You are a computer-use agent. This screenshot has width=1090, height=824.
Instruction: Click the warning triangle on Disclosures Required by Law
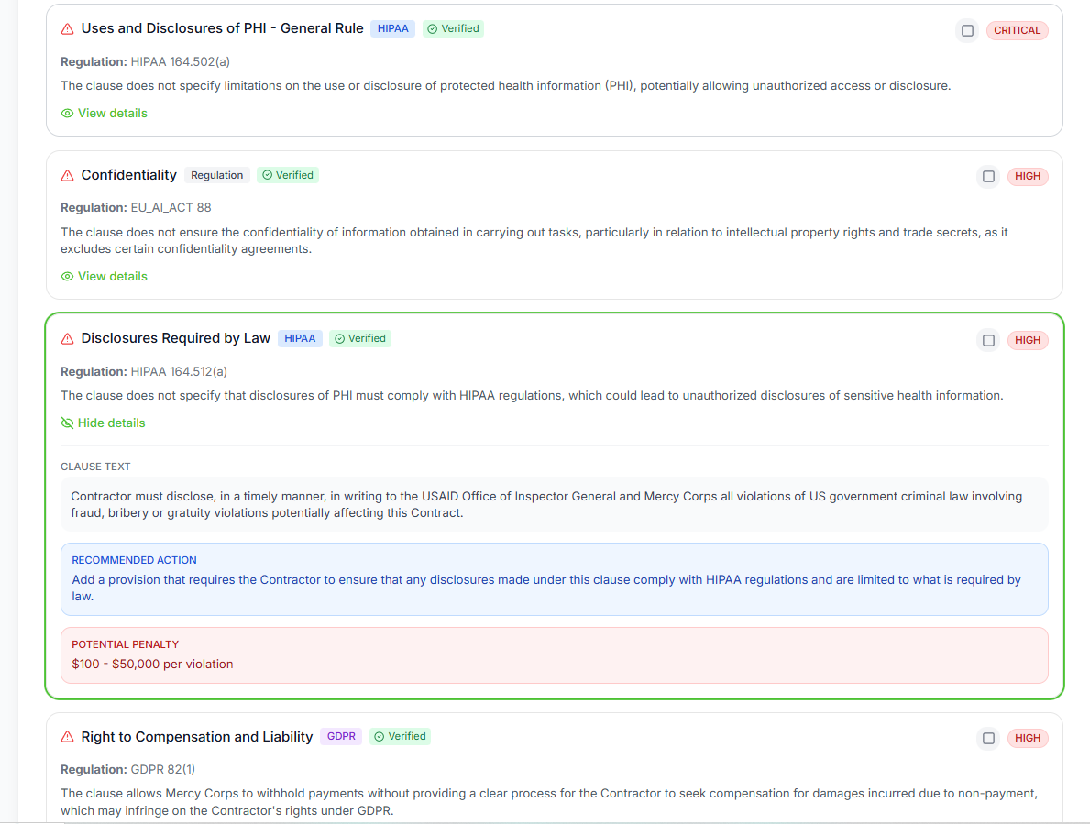point(66,338)
